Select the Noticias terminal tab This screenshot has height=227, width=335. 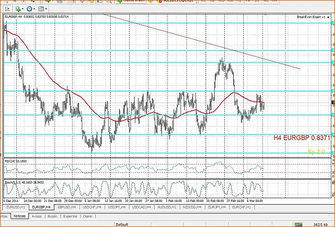click(19, 216)
